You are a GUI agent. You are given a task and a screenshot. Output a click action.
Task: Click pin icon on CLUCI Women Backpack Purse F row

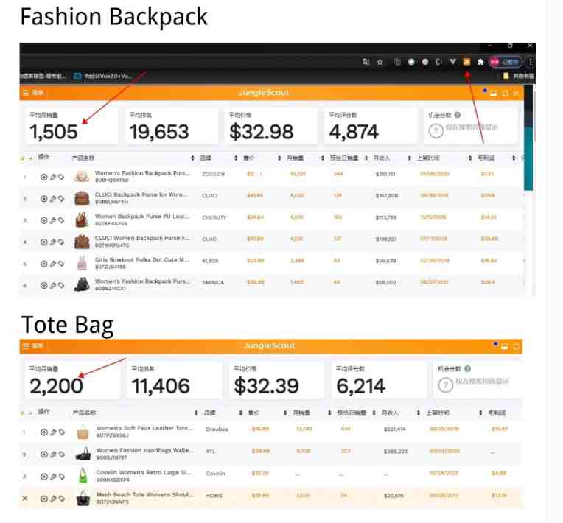53,242
